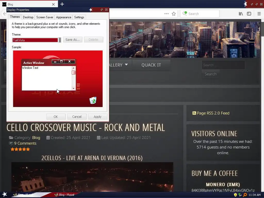The image size is (264, 198).
Task: Click the orange magnifier tray icon
Action: pyautogui.click(x=245, y=195)
